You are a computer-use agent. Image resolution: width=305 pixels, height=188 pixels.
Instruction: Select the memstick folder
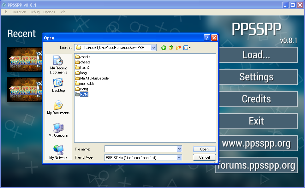(85, 84)
